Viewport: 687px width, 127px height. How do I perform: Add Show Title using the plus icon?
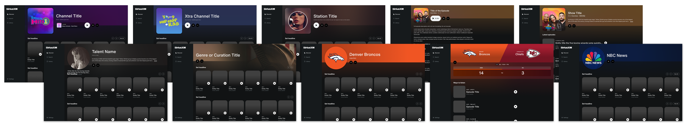[x=569, y=26]
